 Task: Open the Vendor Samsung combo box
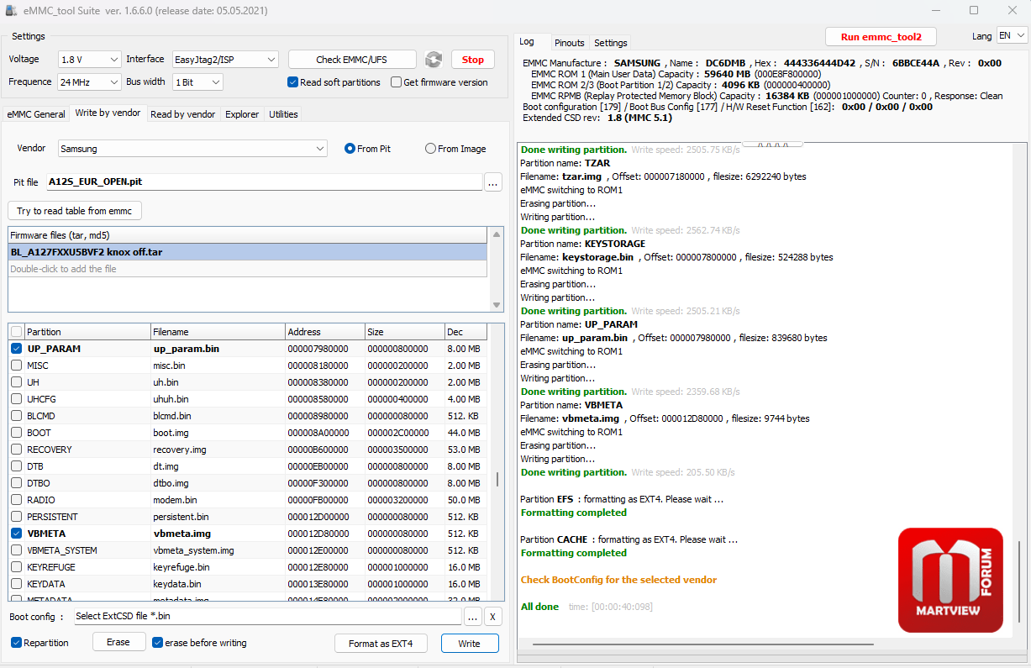point(192,149)
